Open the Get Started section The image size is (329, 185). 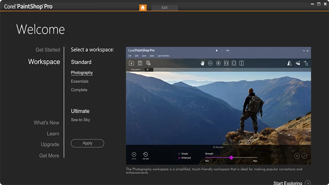pyautogui.click(x=47, y=50)
